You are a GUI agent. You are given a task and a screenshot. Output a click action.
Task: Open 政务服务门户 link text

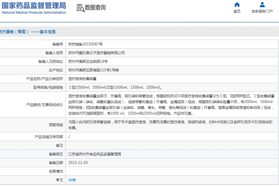pos(262,12)
